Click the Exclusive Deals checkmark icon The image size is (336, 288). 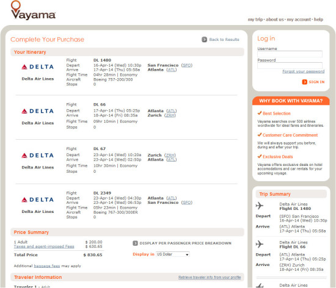(x=260, y=156)
